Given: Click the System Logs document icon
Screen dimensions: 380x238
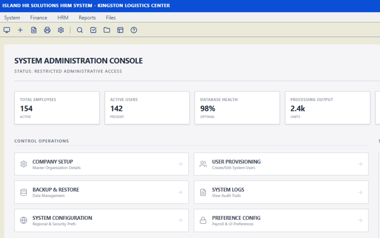Looking at the screenshot, I should click(x=203, y=192).
